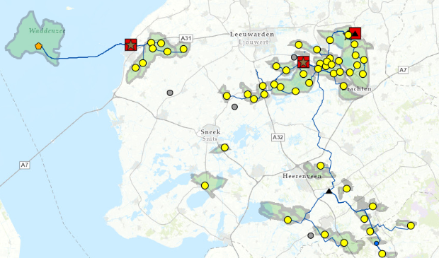This screenshot has height=258, width=439.
Task: Select yellow marker next to the southern gray circle
Action: [x=325, y=235]
